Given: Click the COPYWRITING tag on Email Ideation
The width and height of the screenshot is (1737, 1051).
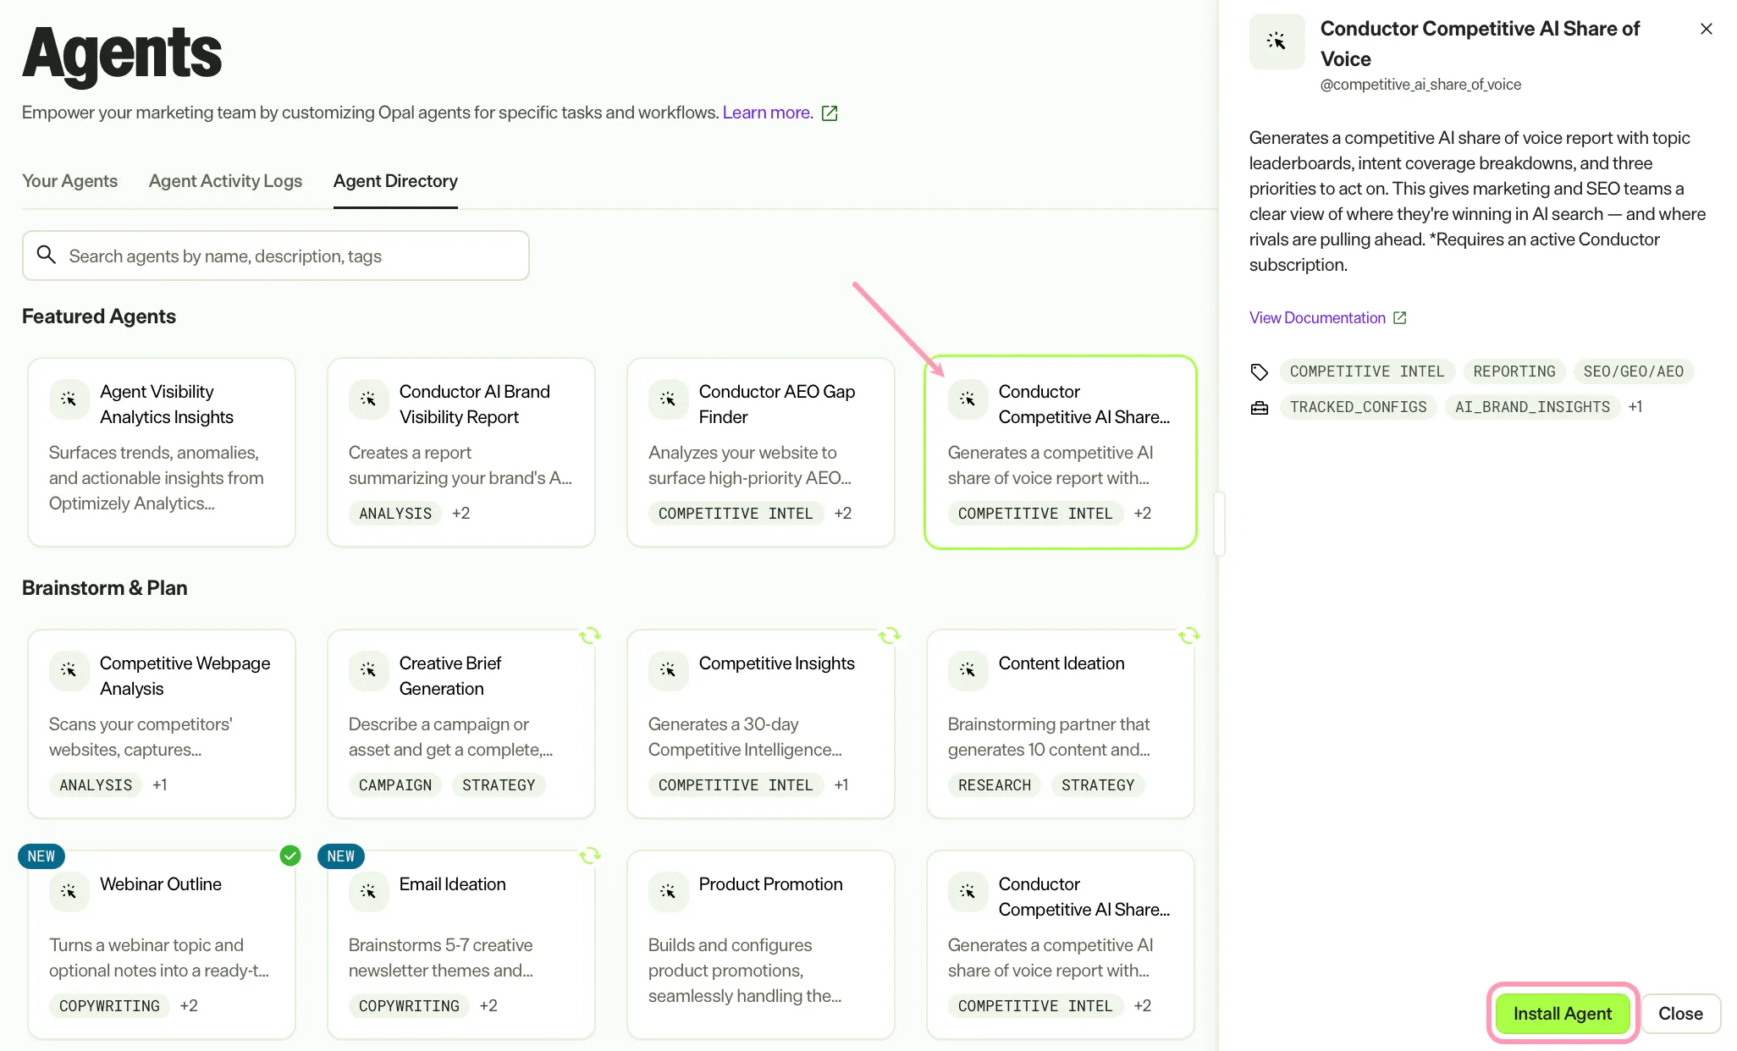Looking at the screenshot, I should (x=409, y=1006).
